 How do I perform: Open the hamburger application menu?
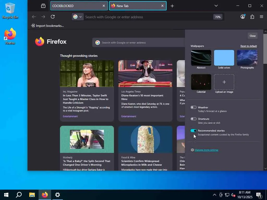tap(262, 17)
